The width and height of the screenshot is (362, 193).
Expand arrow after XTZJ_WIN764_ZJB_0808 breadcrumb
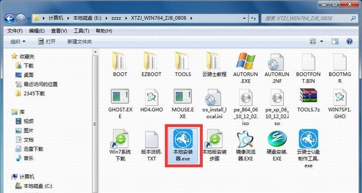191,18
